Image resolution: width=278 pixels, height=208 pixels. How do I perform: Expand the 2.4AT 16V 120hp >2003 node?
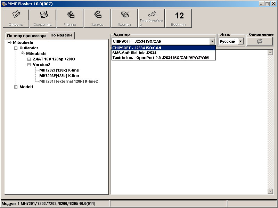pyautogui.click(x=29, y=59)
